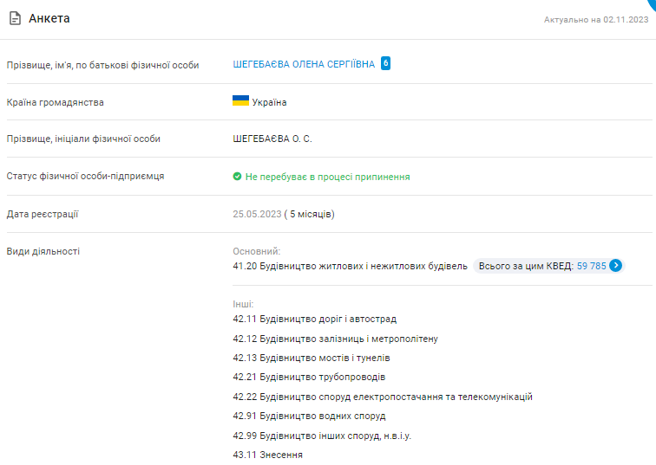The width and height of the screenshot is (656, 465).
Task: Click the blue badge showing number 6
Action: [x=385, y=63]
